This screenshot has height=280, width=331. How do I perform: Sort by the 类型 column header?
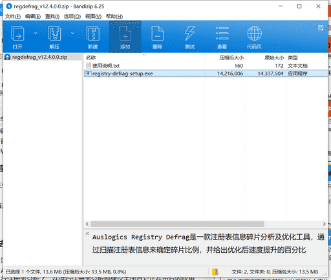[x=293, y=57]
